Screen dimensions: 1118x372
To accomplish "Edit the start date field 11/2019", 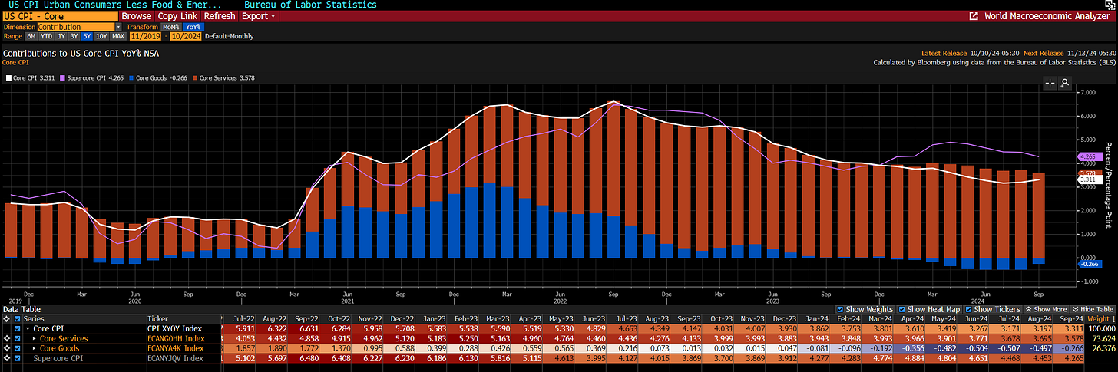I will (x=145, y=36).
